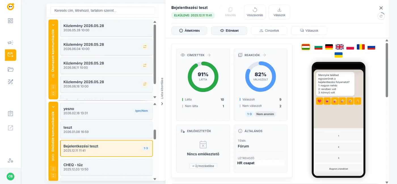Click the Válaszok download button
Image resolution: width=397 pixels, height=184 pixels.
click(279, 12)
